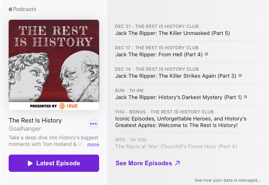The image size is (269, 185).
Task: Open the purple ellipsis more-options menu
Action: pyautogui.click(x=93, y=123)
